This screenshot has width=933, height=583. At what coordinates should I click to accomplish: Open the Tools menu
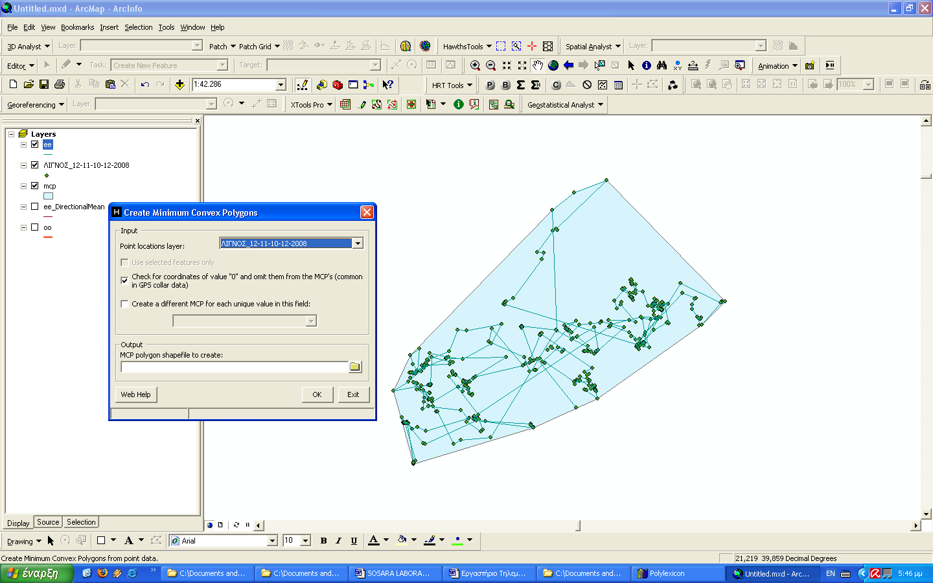(167, 27)
